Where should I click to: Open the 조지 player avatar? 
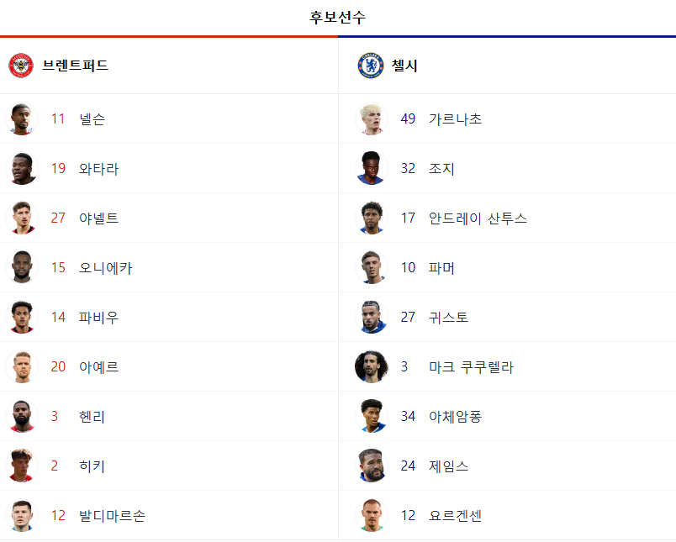372,168
